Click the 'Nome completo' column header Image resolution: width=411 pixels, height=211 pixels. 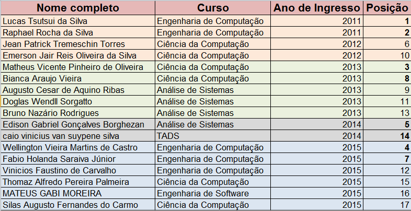tap(77, 8)
